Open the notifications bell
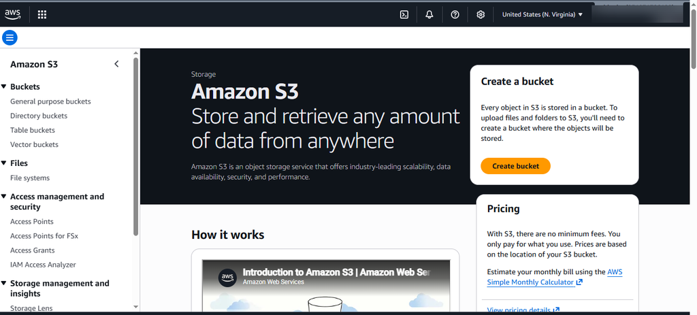The width and height of the screenshot is (697, 315). coord(429,15)
